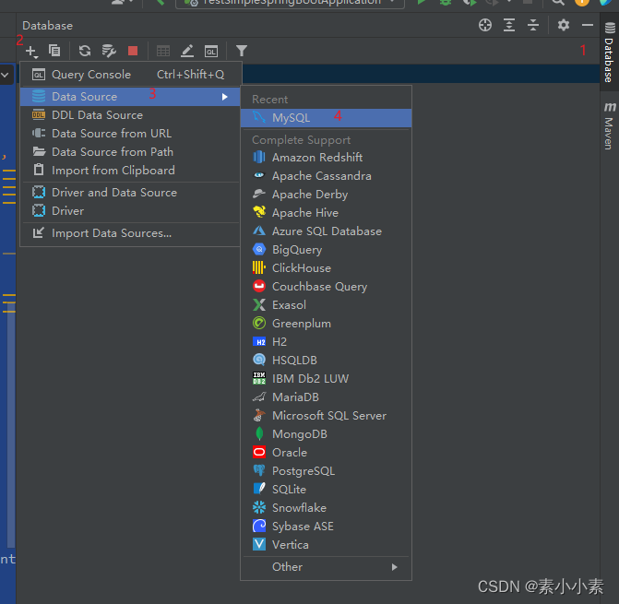Click the New (plus) button in Database toolbar
This screenshot has width=619, height=604.
(x=31, y=52)
